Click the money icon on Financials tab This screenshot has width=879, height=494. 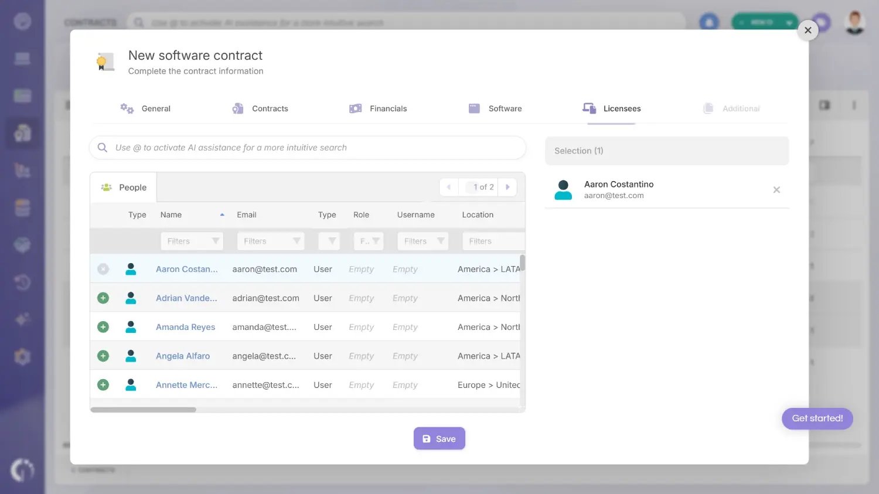pos(355,108)
